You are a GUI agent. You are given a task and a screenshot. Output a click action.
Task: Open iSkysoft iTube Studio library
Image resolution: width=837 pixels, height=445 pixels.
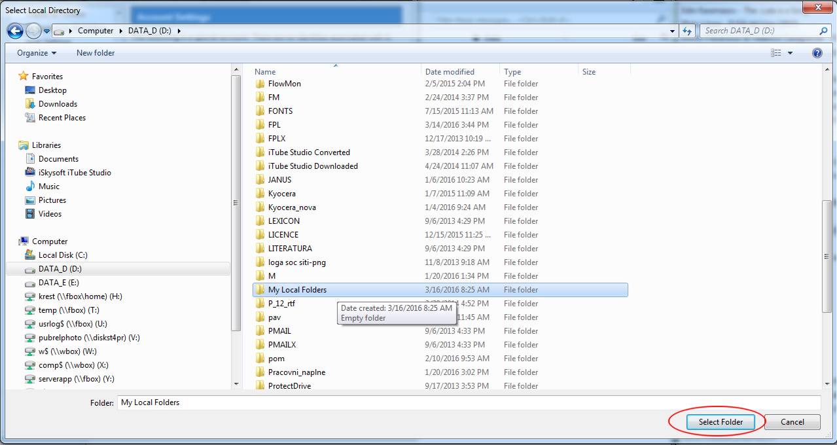click(75, 173)
